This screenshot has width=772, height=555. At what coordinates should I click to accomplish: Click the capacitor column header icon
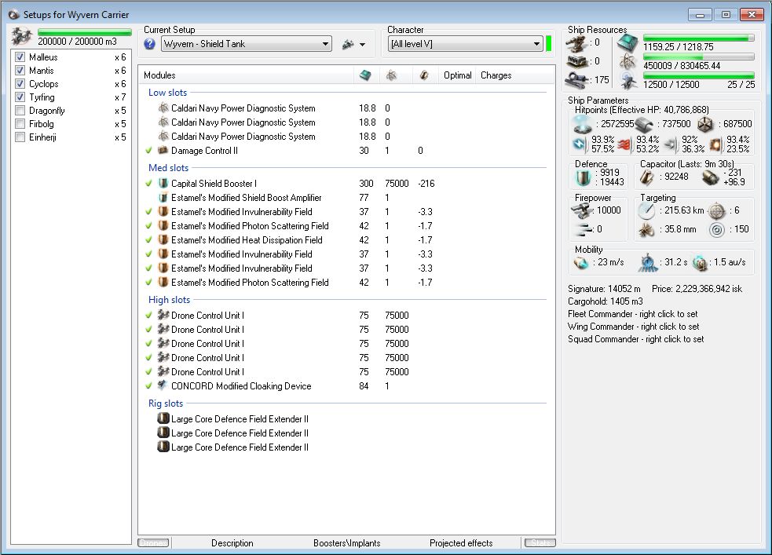tap(424, 75)
